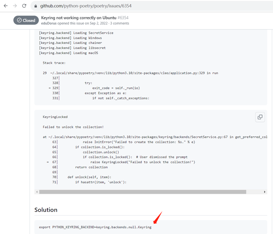Click 'return collection' on line 68

pos(91,167)
